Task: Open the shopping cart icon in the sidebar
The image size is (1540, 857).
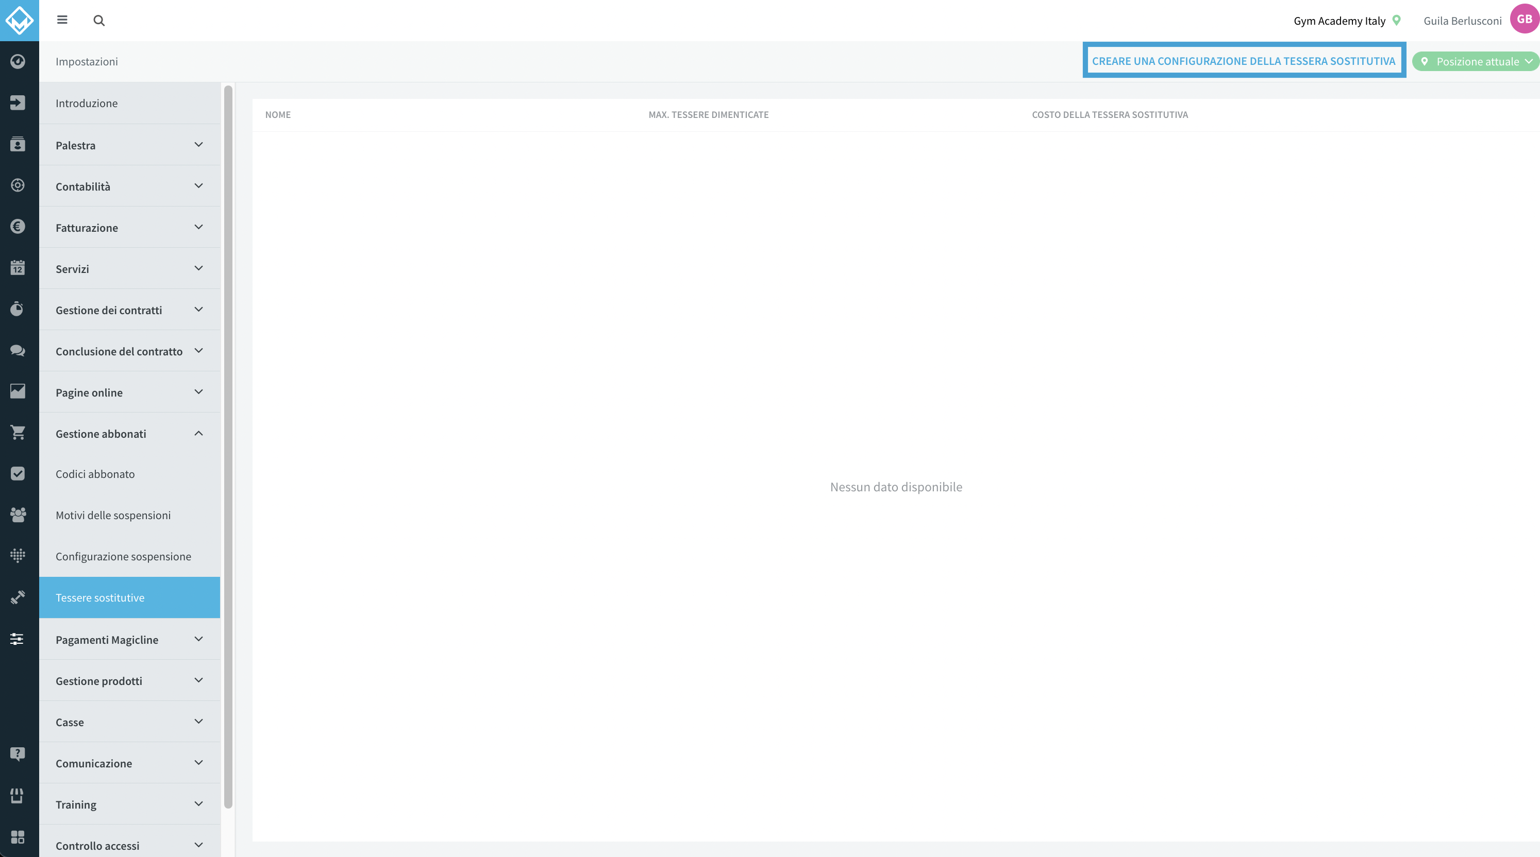Action: 18,433
